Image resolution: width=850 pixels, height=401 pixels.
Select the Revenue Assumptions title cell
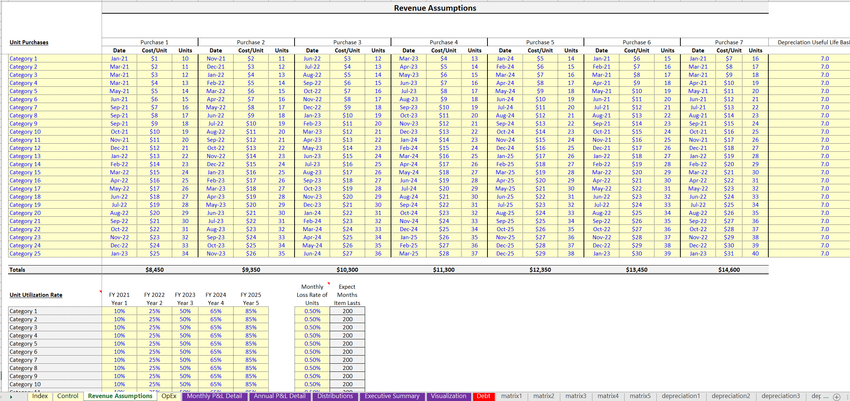[435, 8]
